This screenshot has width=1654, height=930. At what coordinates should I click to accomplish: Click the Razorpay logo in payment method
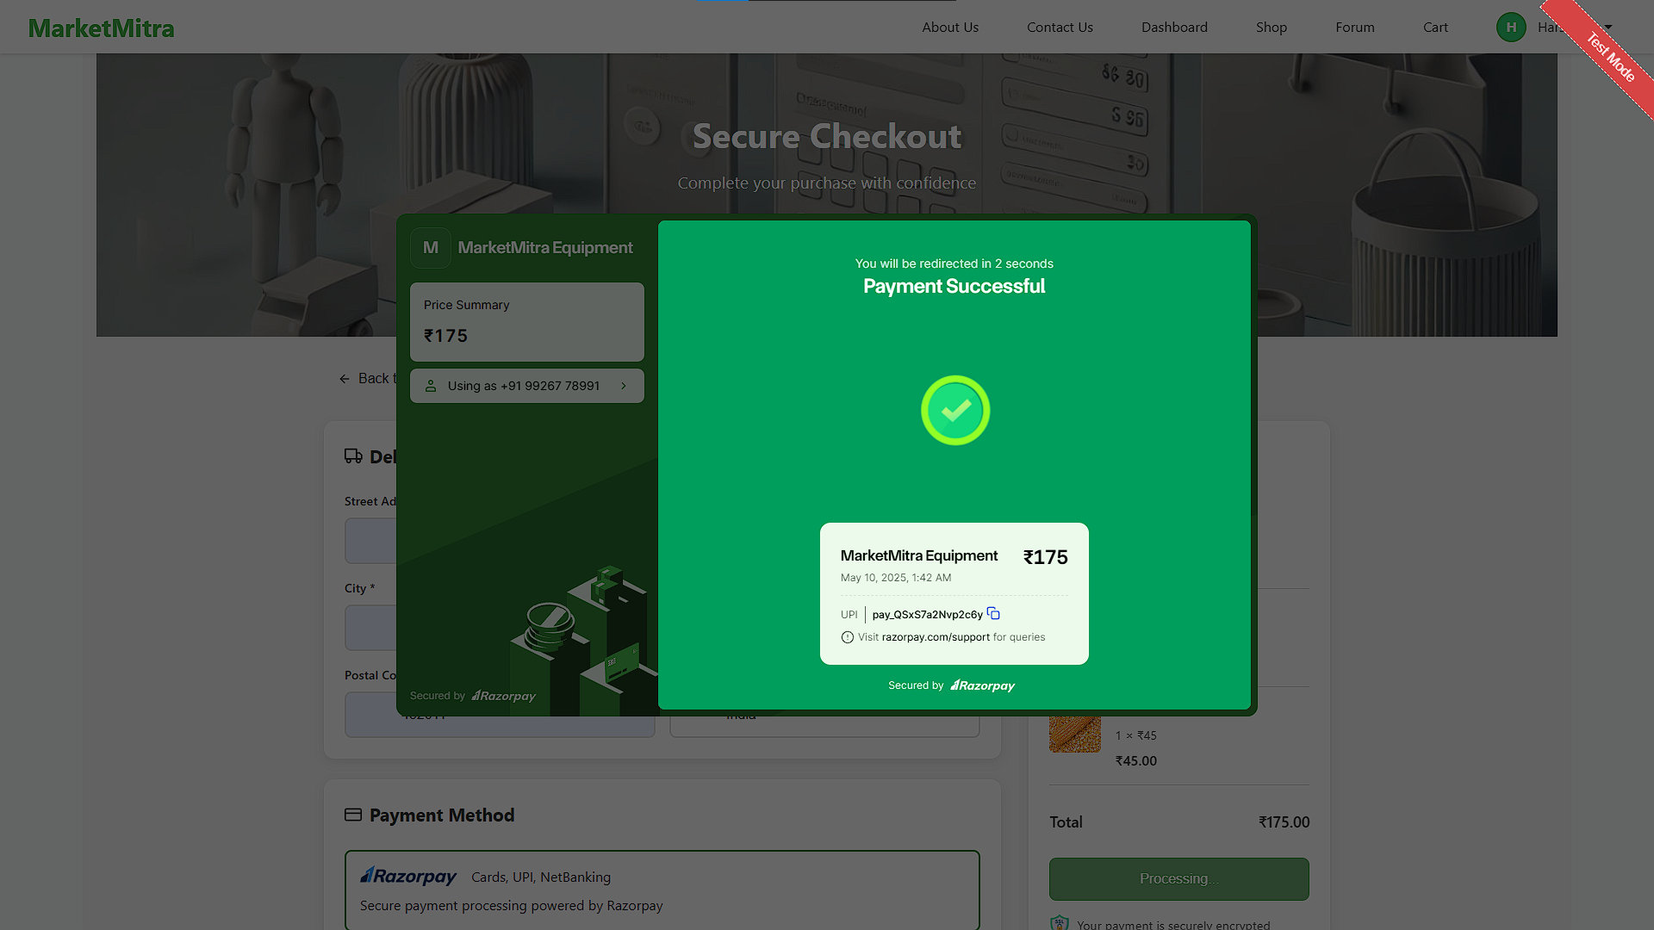(408, 877)
